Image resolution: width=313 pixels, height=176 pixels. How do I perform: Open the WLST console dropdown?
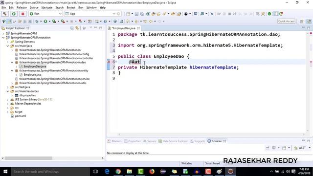point(310,148)
